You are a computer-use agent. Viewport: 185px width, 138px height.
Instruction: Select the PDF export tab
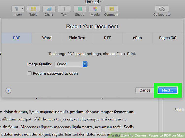pyautogui.click(x=17, y=38)
